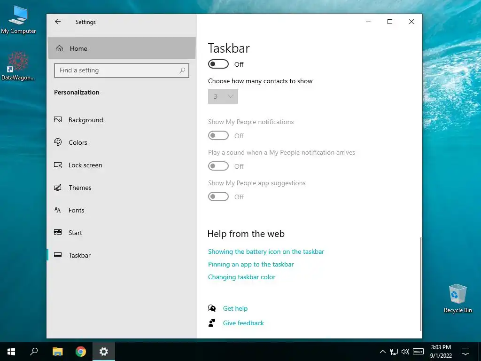
Task: Click the network icon in system tray
Action: [394, 352]
